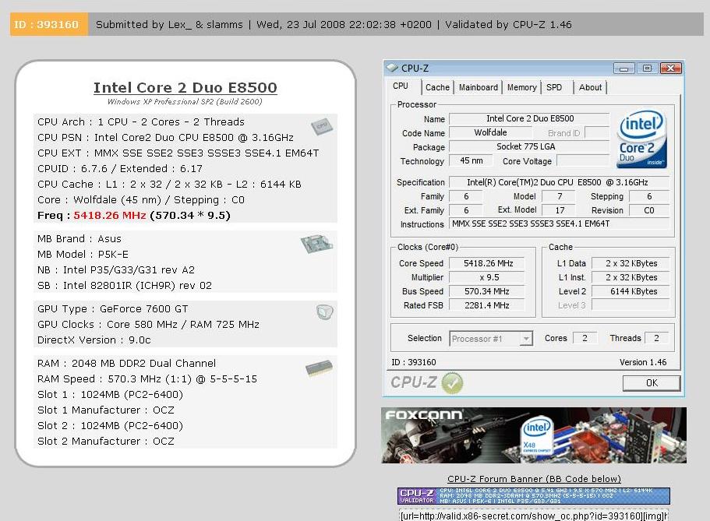
Task: Click the RAM Speed 570.3 MHz line
Action: [147, 379]
